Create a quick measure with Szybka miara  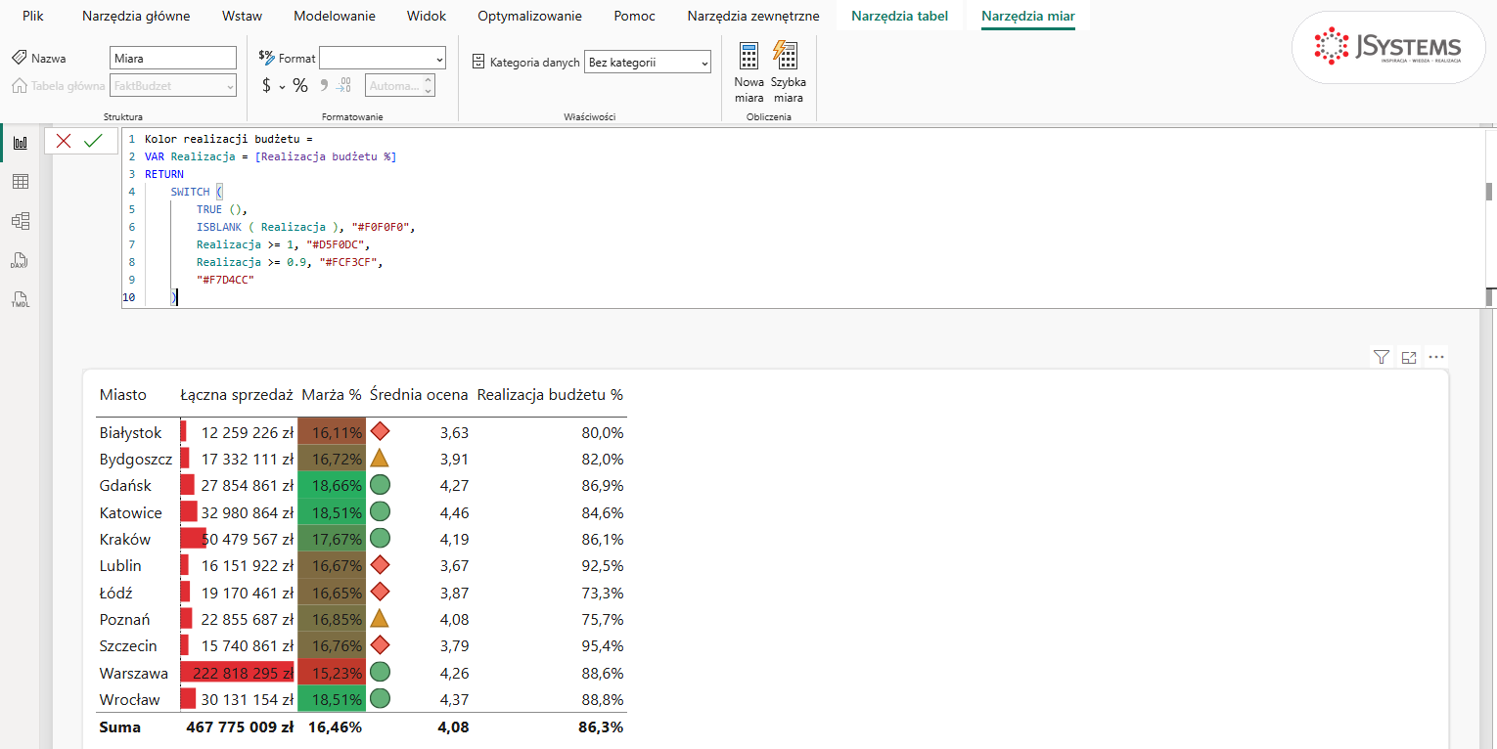[x=788, y=72]
